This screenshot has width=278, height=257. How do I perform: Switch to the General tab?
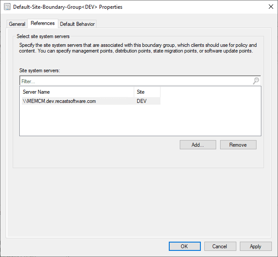(x=17, y=24)
